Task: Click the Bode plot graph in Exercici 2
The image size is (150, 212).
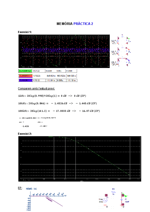Action: point(79,159)
